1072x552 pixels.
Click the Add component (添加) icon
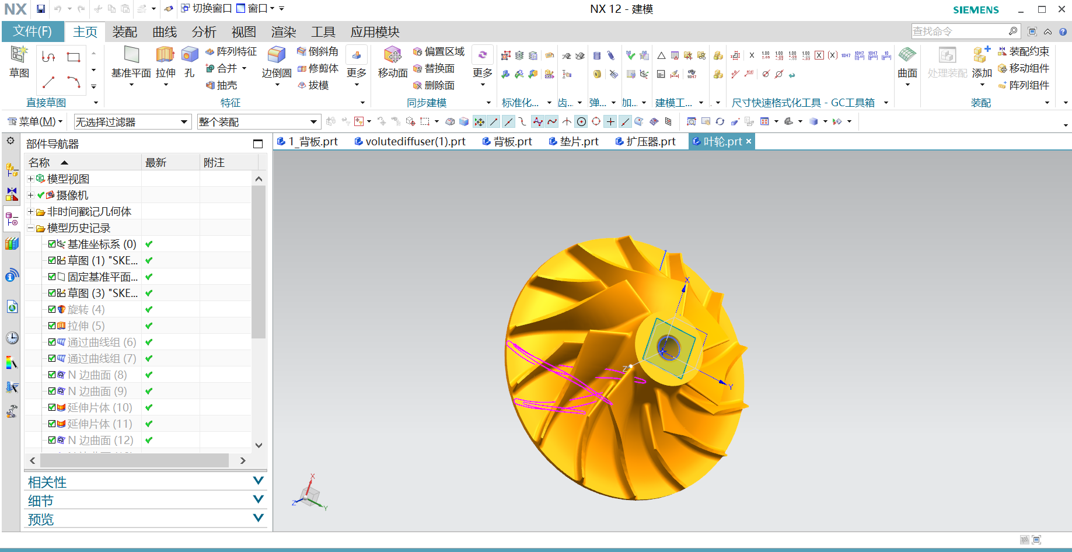pos(982,55)
